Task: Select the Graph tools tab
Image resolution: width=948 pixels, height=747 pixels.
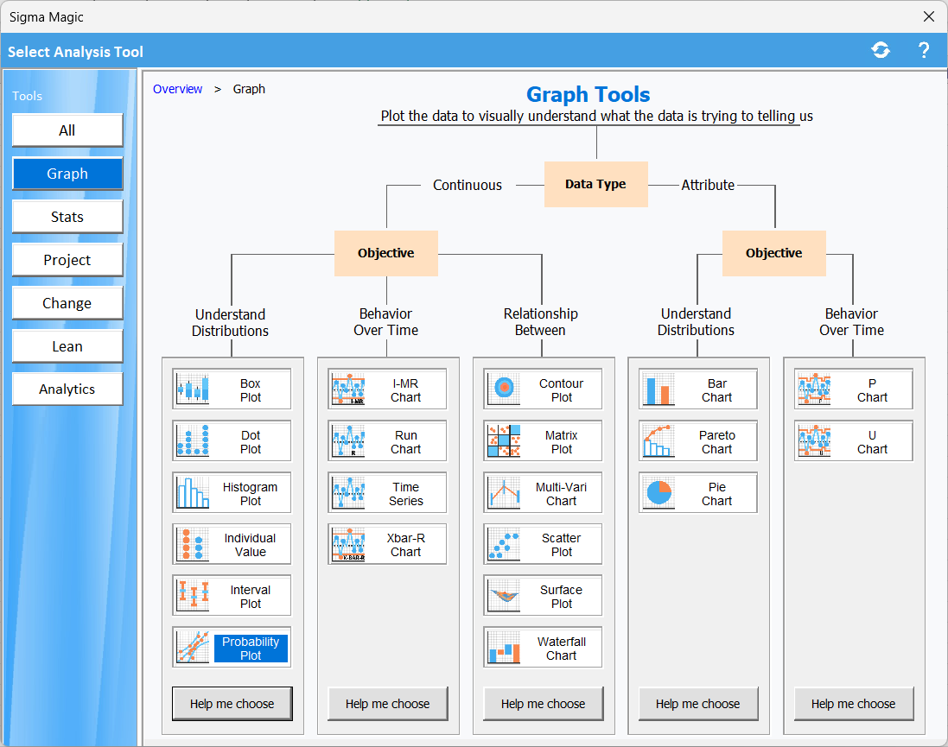Action: pos(67,174)
